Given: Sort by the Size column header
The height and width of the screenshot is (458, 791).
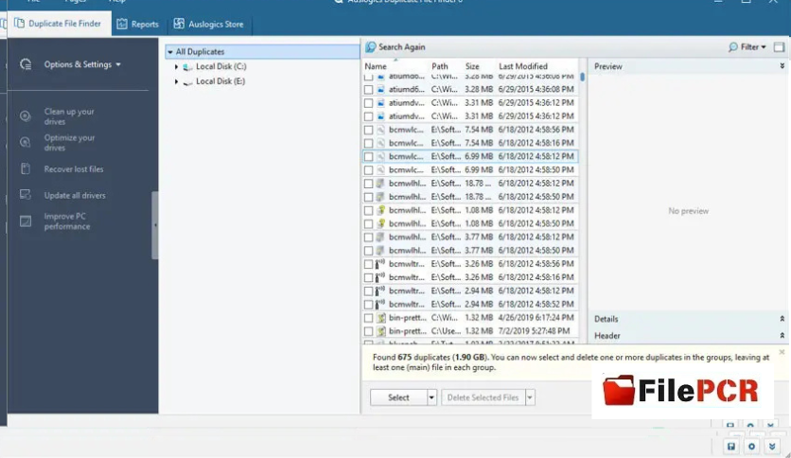Looking at the screenshot, I should click(x=472, y=66).
